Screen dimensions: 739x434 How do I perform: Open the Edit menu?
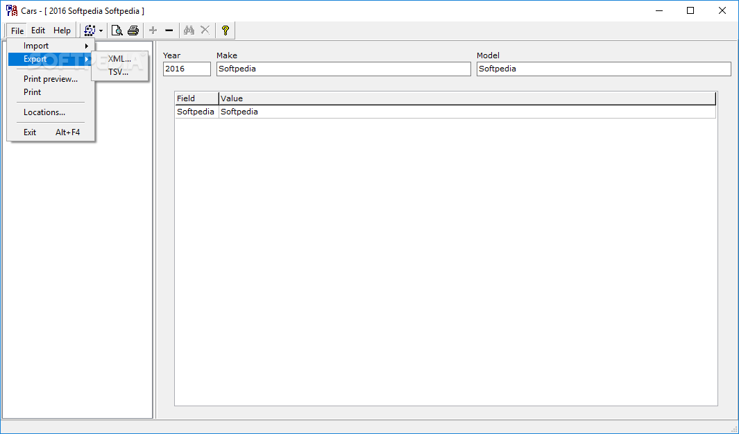point(37,31)
